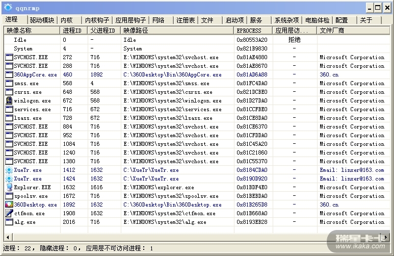Click the icon of SVCHOST.EXE process 288

pyautogui.click(x=9, y=66)
